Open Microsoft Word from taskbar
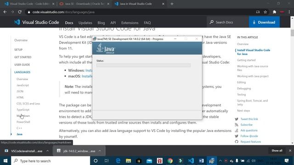 tap(201, 161)
